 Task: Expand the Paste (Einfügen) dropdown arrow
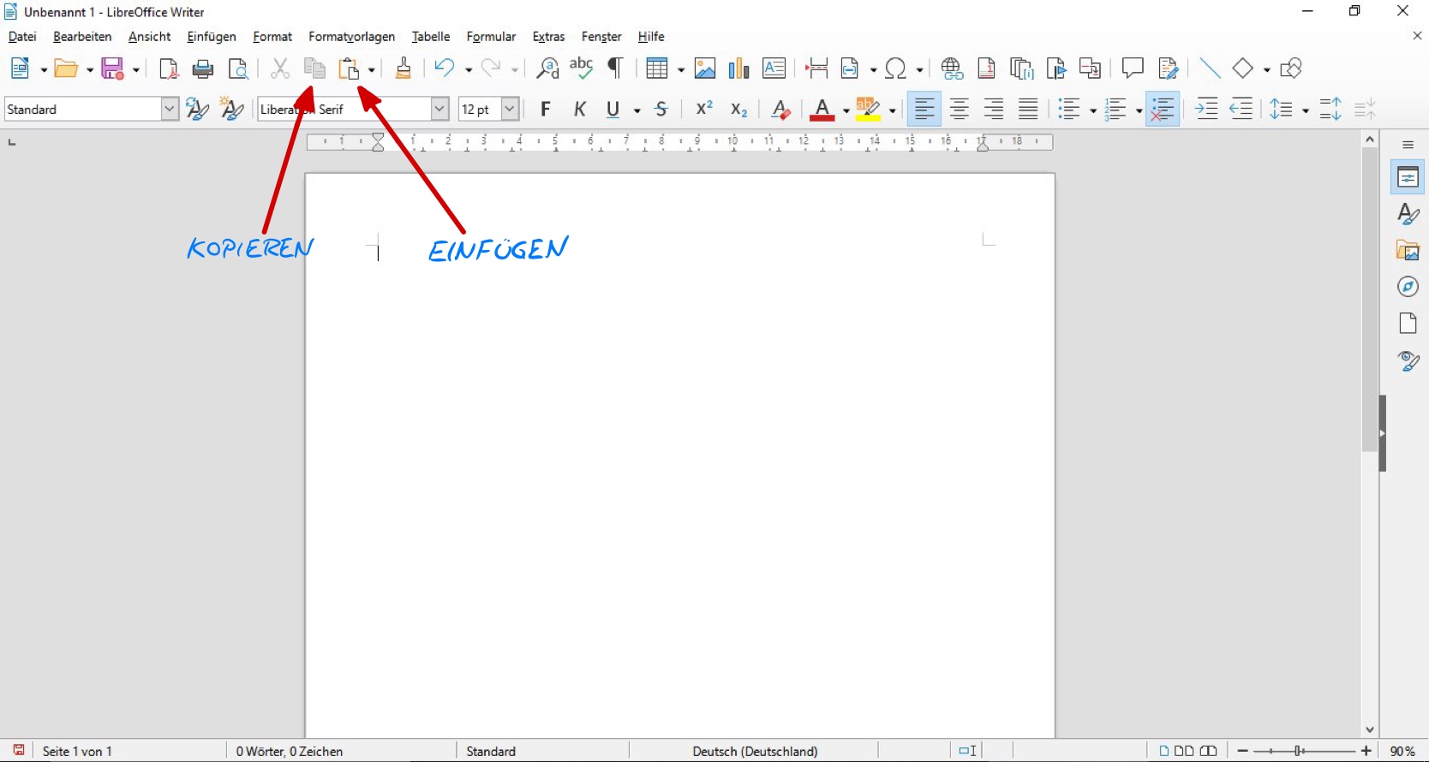372,69
